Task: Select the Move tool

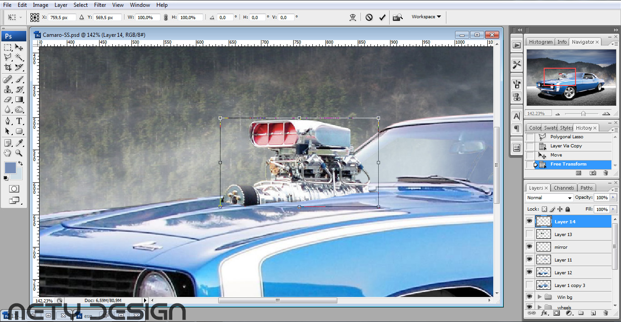Action: (19, 47)
